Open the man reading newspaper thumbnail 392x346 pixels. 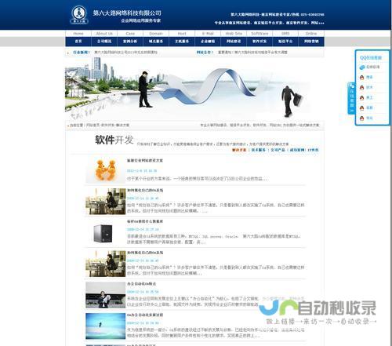[106, 295]
